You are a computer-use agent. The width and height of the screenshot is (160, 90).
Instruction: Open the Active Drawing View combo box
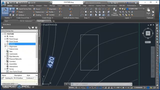19,31
